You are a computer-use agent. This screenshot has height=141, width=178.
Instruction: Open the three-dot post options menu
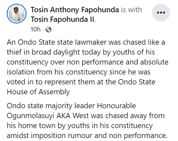161,13
